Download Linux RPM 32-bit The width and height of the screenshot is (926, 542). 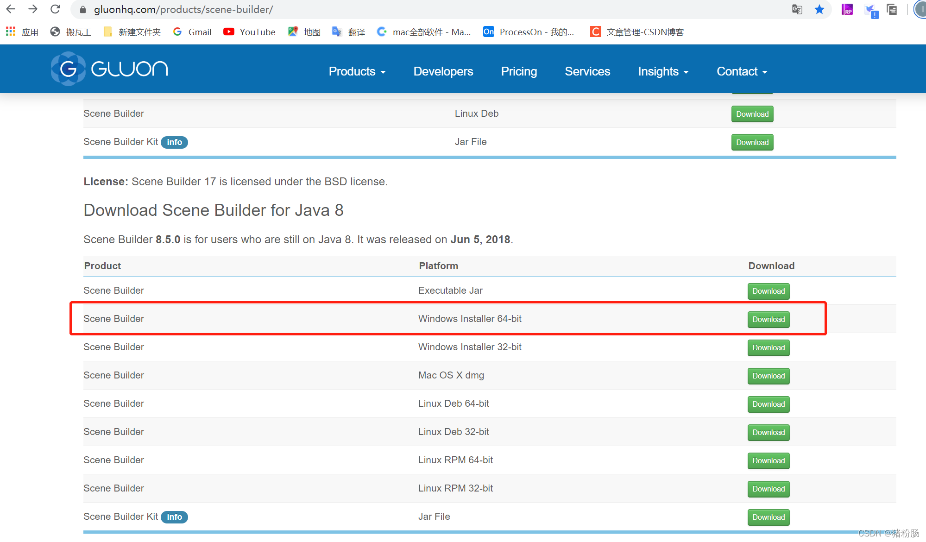(769, 489)
